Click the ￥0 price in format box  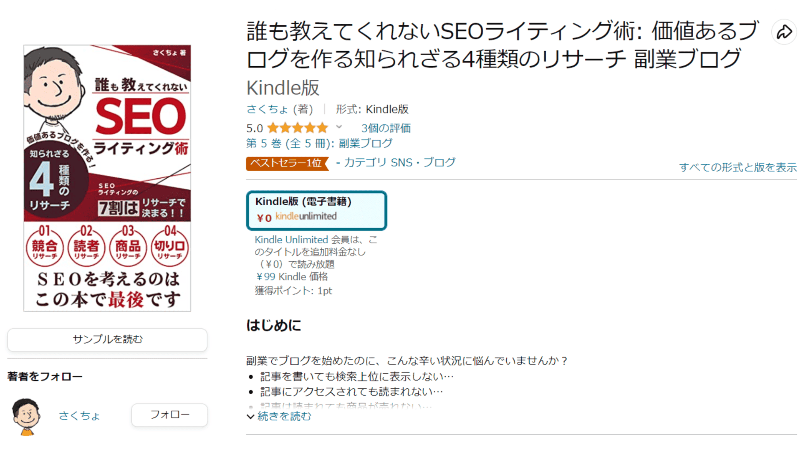264,218
